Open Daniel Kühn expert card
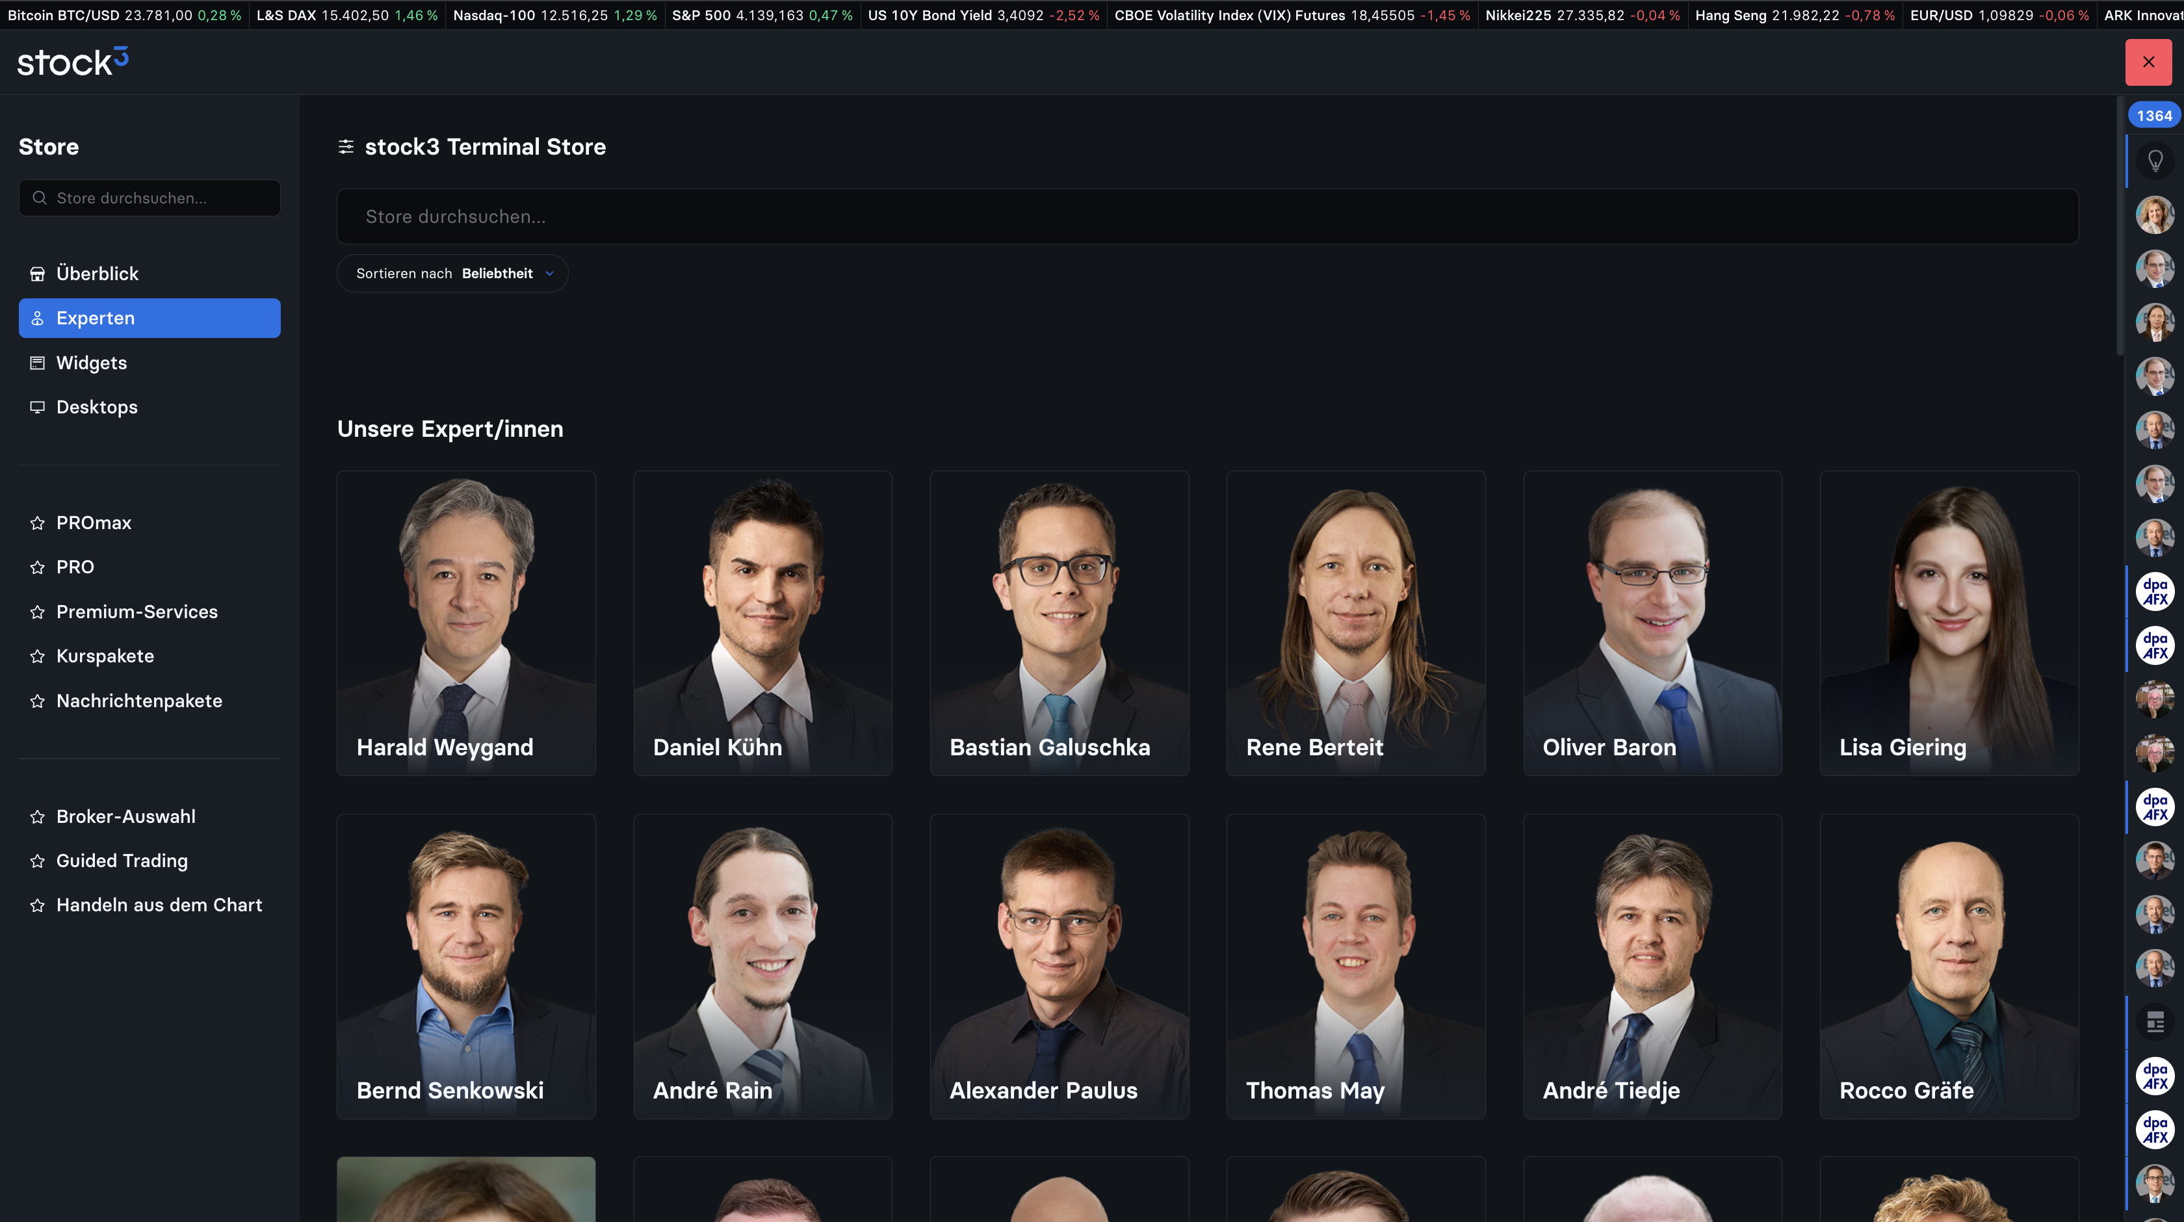This screenshot has height=1222, width=2184. (763, 623)
